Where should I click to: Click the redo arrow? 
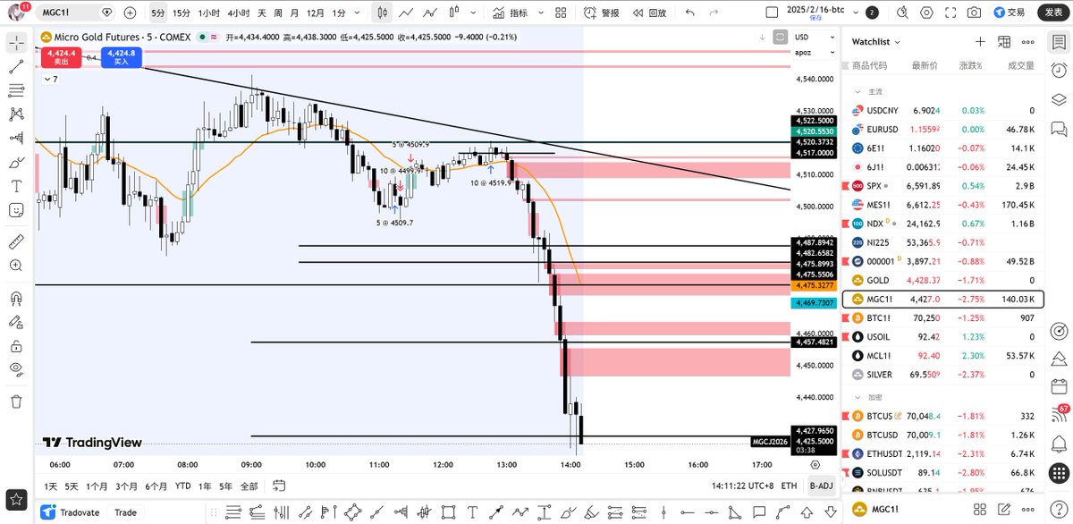tap(715, 13)
